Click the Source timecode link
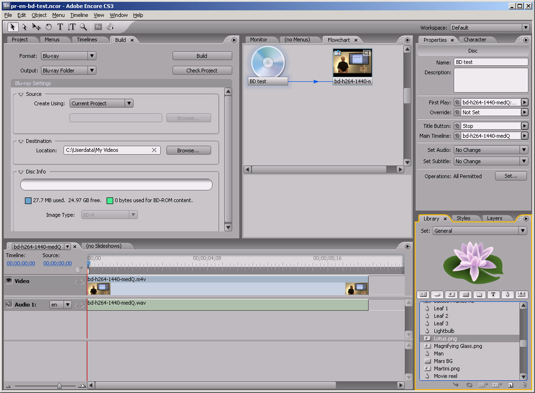 (57, 263)
